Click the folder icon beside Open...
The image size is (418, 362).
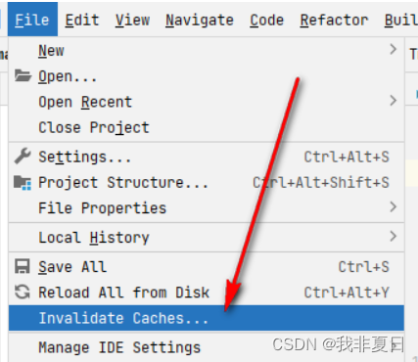tap(23, 75)
